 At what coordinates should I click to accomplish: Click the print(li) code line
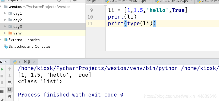122,17
